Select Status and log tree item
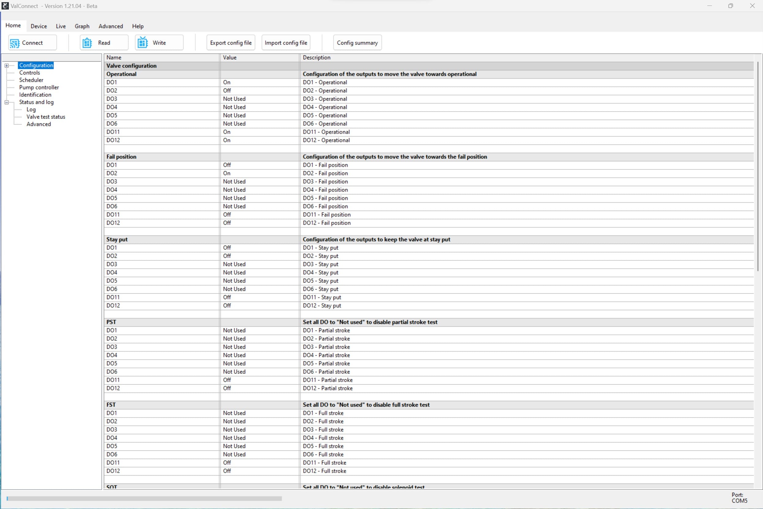The image size is (763, 509). [x=36, y=102]
